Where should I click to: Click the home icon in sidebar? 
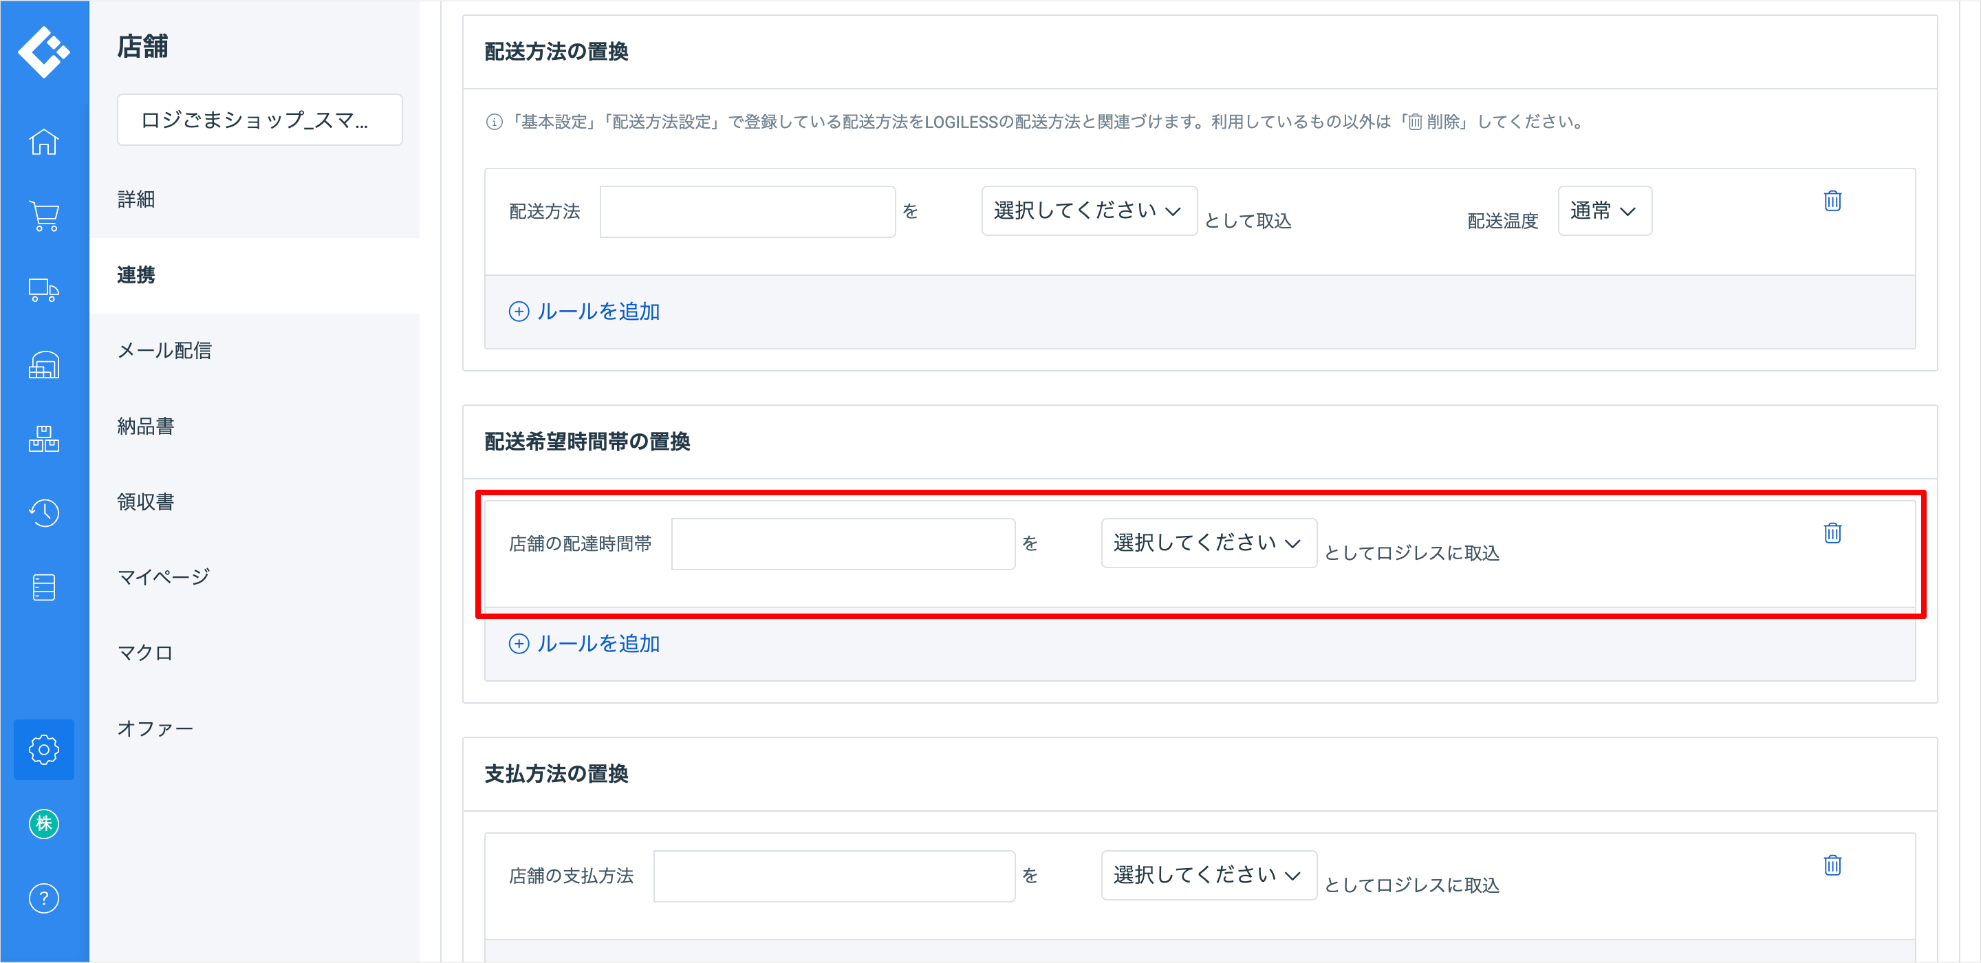[x=44, y=142]
